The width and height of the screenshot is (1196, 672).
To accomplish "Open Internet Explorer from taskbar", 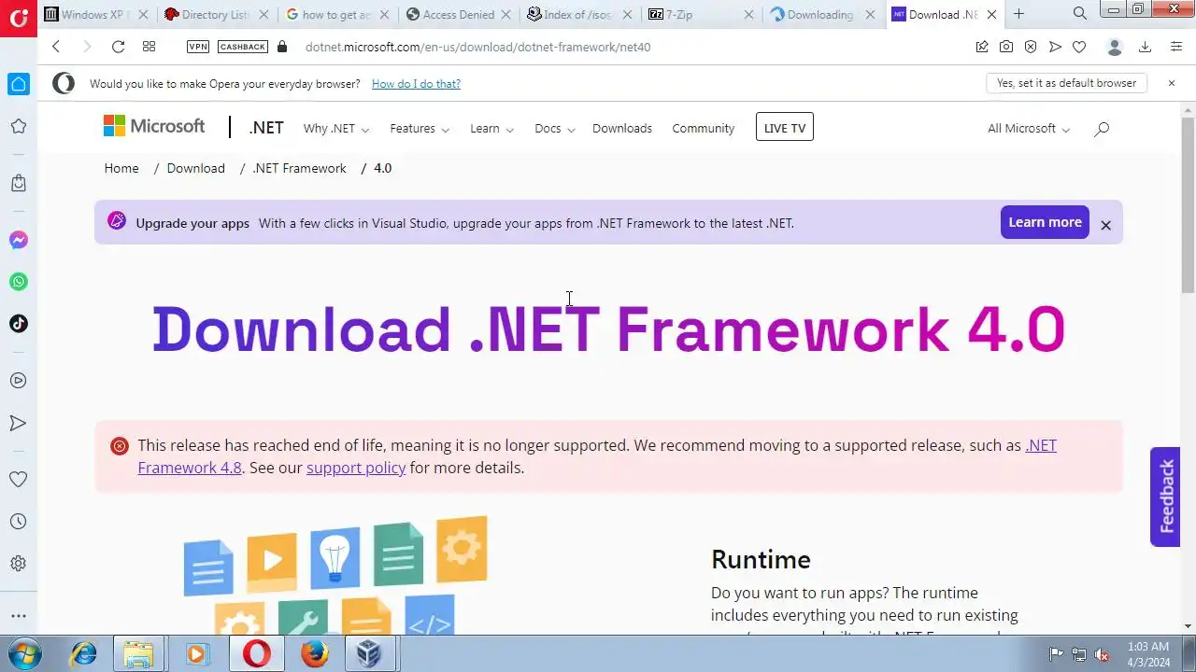I will point(84,654).
